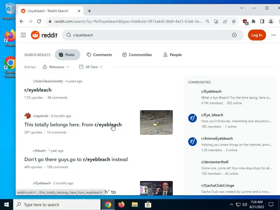Open the 'This totally belongs here' post
280x210 pixels.
click(x=73, y=124)
